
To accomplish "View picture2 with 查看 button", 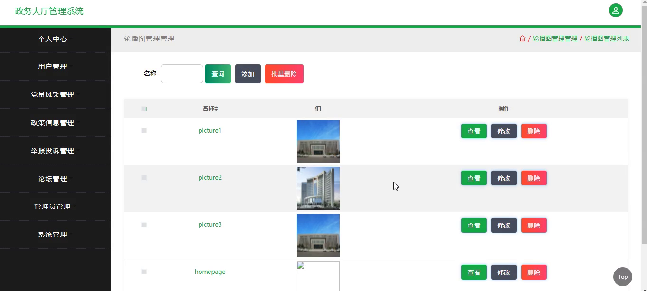I will tap(474, 178).
